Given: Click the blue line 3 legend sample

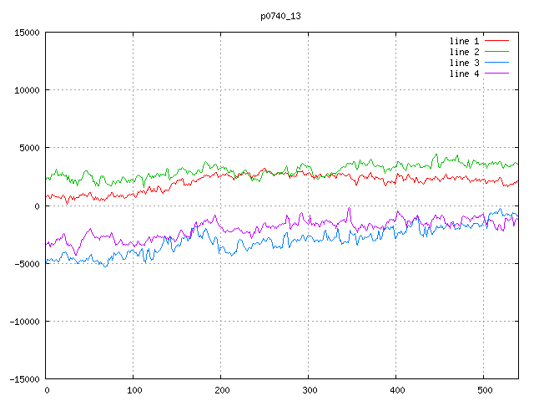Looking at the screenshot, I should click(x=496, y=63).
